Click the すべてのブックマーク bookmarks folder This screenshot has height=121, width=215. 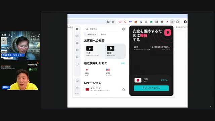point(181,27)
